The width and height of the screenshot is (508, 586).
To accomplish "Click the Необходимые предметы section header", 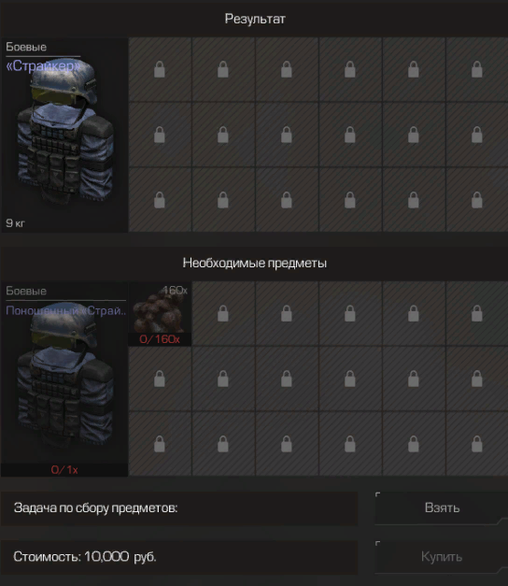I will coord(255,264).
